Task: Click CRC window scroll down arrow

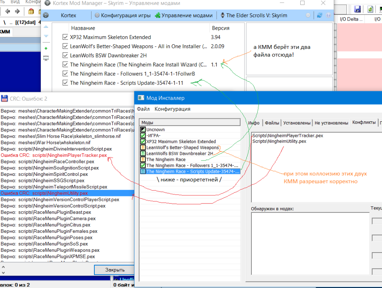Action: (3, 273)
